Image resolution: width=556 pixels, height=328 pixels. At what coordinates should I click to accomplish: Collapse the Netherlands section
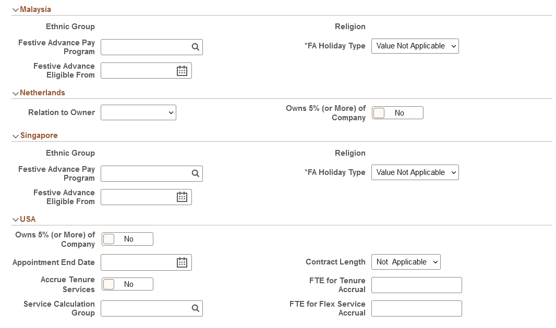(x=16, y=93)
